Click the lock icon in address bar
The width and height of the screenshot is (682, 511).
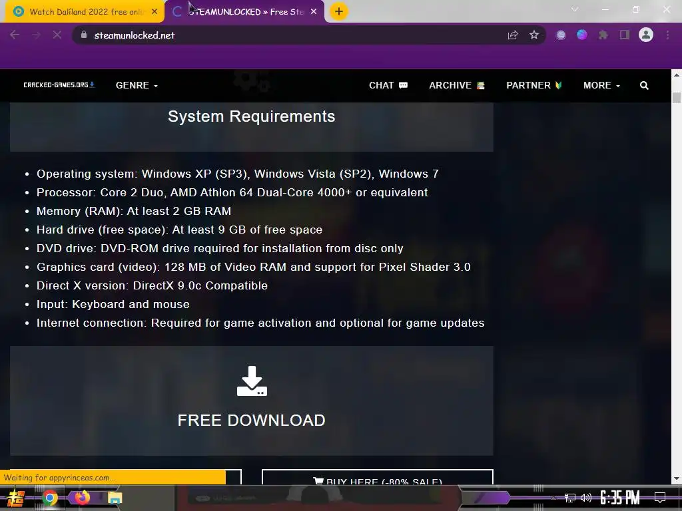pyautogui.click(x=84, y=35)
